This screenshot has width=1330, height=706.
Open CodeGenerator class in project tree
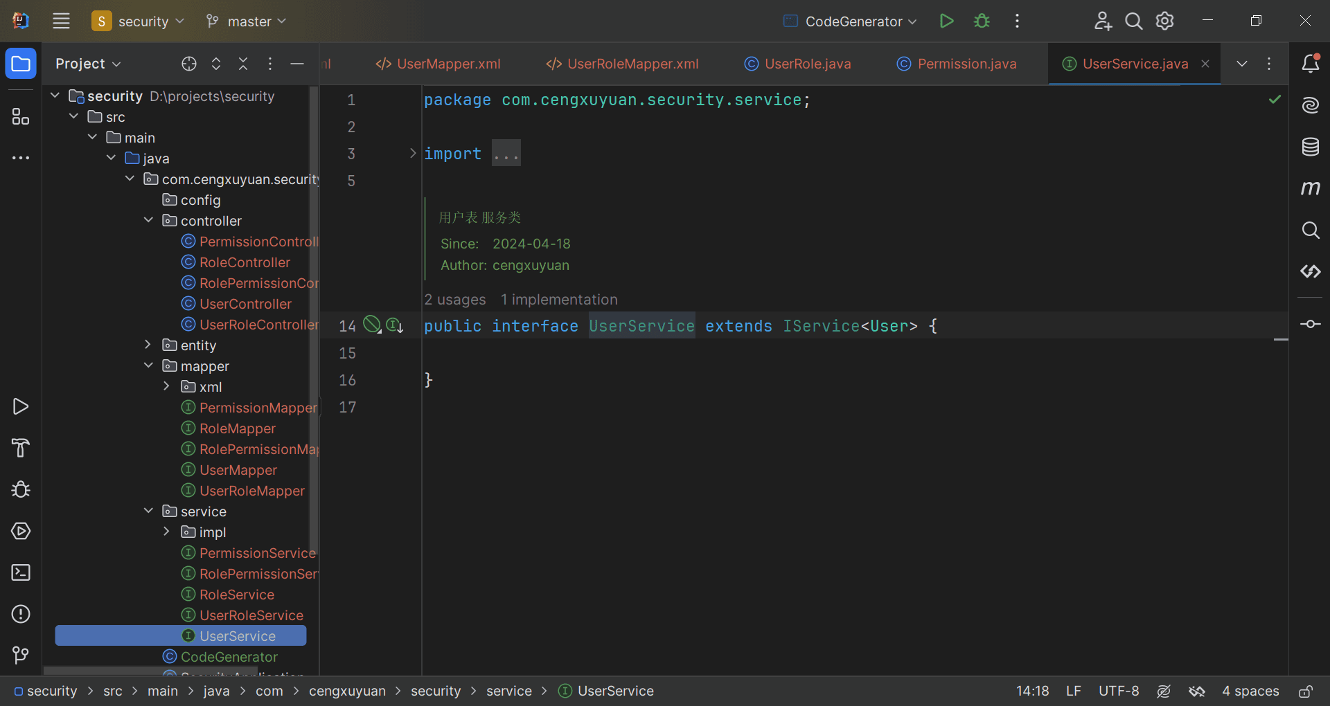[229, 657]
